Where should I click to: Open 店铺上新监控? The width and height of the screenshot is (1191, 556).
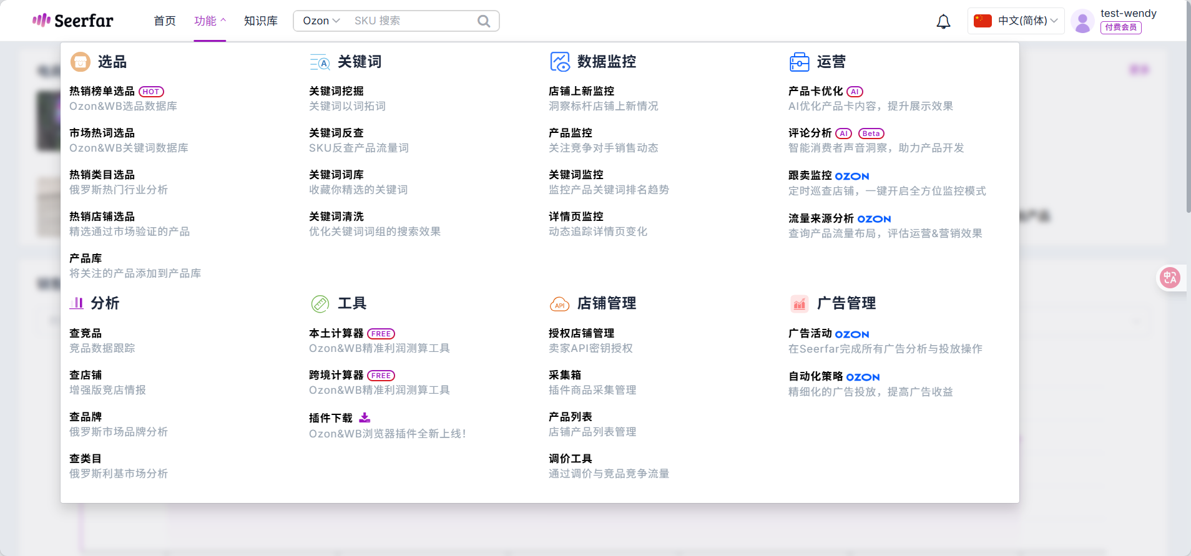pos(581,91)
